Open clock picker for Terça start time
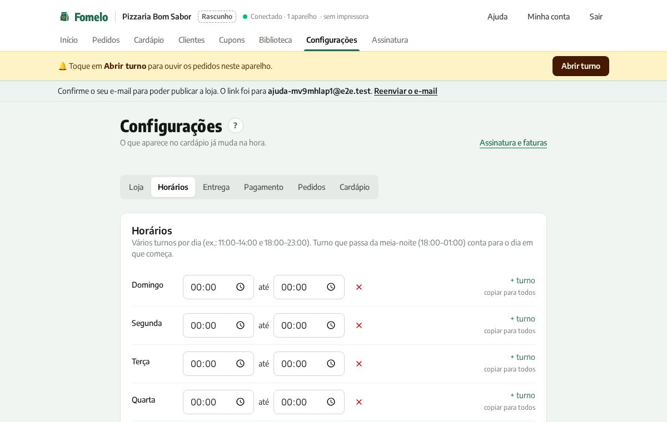667x422 pixels. (x=240, y=364)
